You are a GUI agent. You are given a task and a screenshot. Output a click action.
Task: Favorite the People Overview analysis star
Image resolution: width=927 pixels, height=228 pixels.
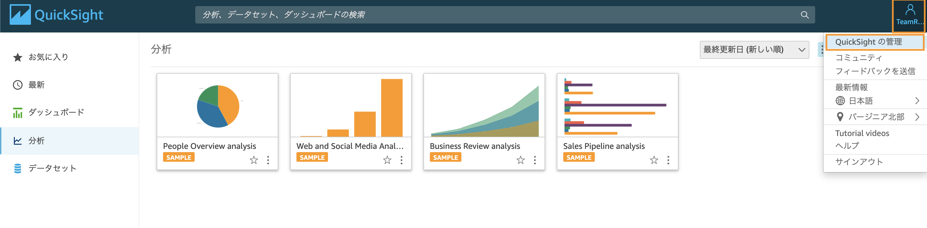click(254, 160)
